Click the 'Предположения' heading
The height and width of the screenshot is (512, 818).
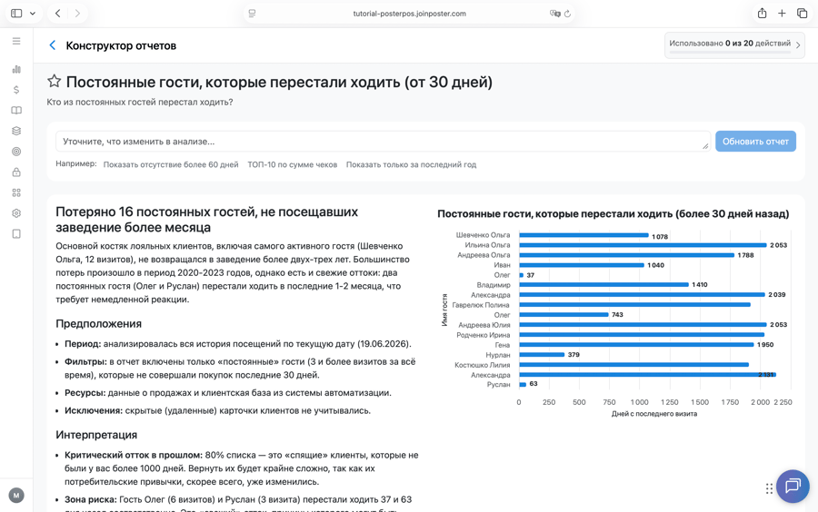click(98, 323)
